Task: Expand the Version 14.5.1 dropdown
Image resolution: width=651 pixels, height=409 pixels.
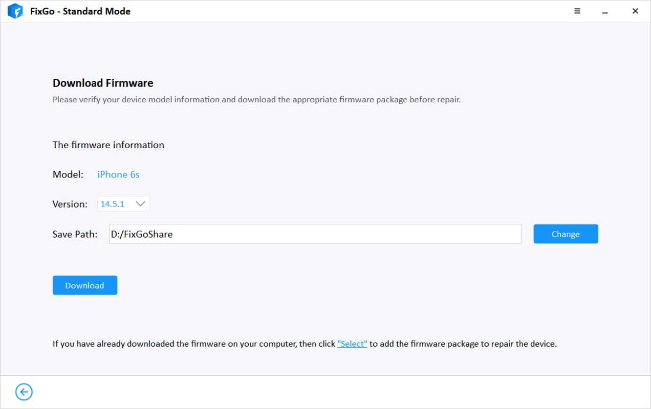Action: (124, 204)
